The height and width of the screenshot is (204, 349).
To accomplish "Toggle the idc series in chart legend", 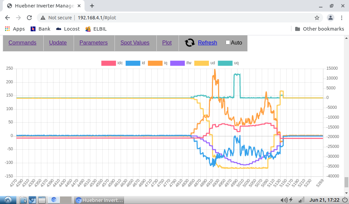I will click(x=109, y=63).
